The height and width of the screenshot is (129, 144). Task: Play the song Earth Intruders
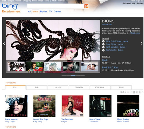(103, 47)
